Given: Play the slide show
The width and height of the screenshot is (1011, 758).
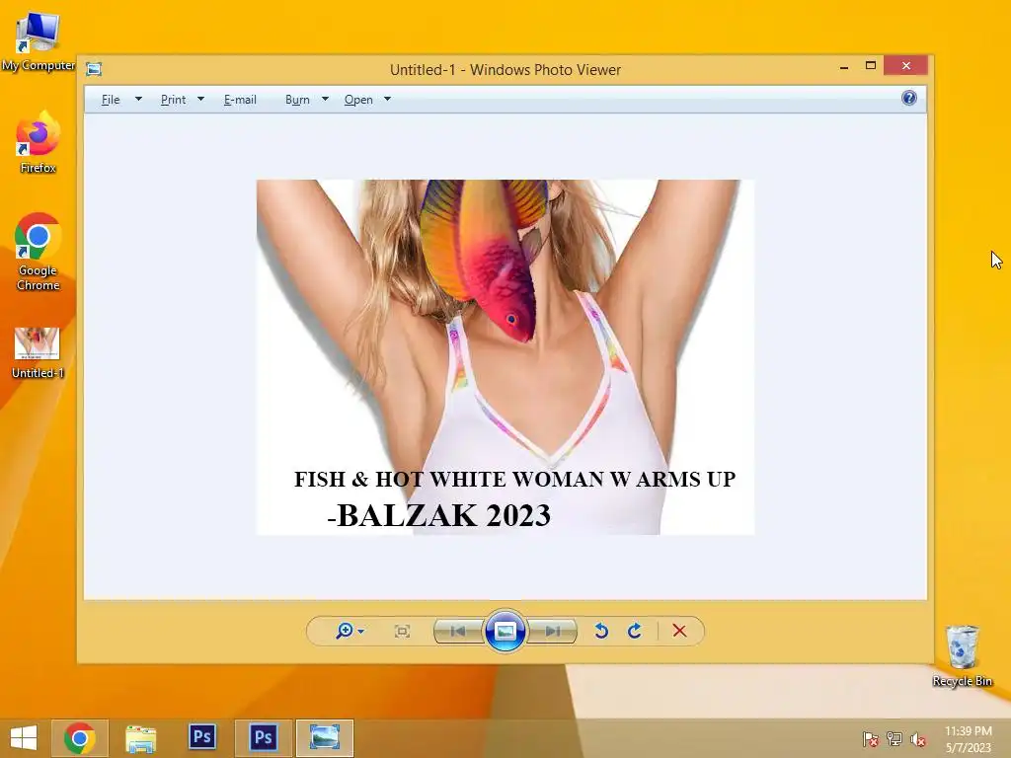Looking at the screenshot, I should coord(505,631).
